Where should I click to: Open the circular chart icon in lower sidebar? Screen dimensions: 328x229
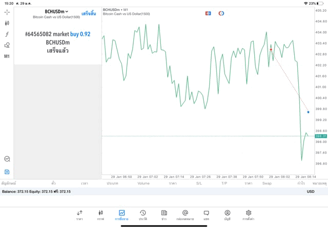pos(7,159)
